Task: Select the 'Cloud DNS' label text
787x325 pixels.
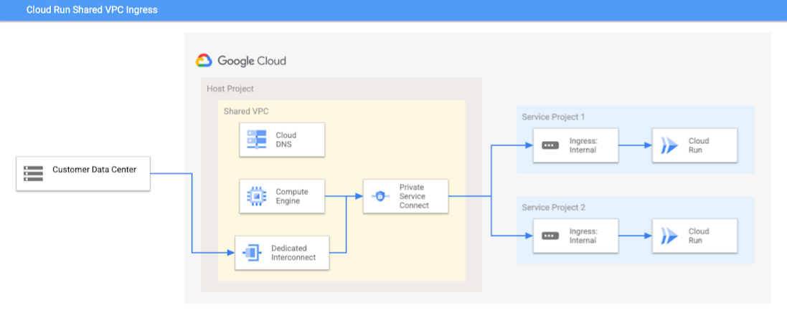Action: (286, 140)
